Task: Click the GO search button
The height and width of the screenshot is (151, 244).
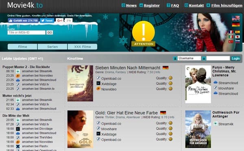Action: (x=50, y=32)
